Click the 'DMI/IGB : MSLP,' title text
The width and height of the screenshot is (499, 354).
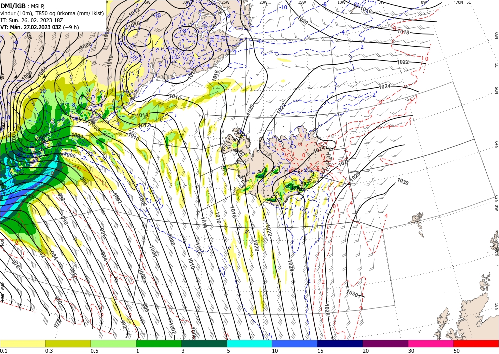(22, 6)
